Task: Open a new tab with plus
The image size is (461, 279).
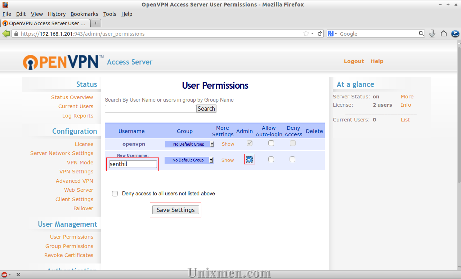Action: click(x=95, y=23)
